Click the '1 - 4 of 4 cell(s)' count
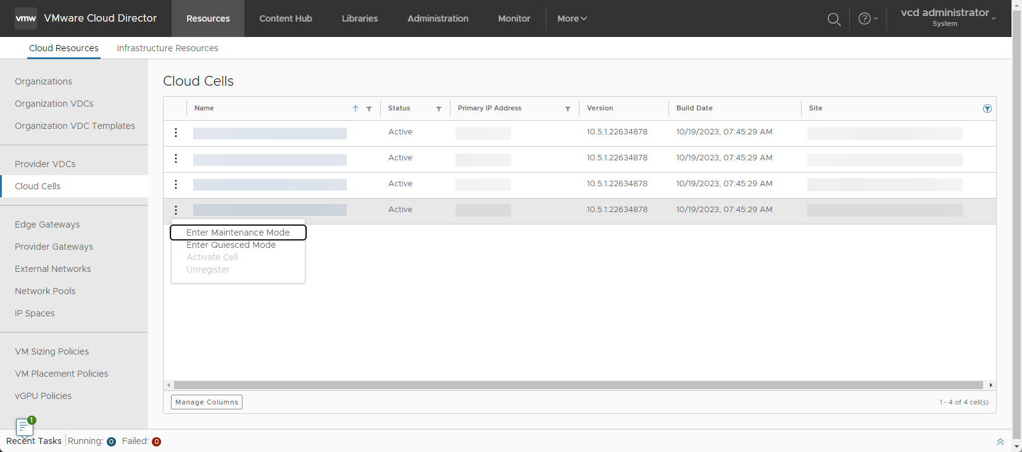 [964, 402]
